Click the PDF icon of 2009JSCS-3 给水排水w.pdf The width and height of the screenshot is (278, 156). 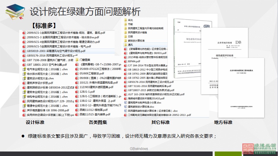24,37
